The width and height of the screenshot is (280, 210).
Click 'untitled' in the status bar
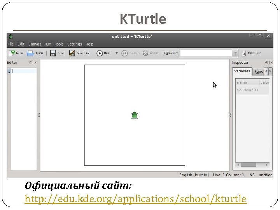point(266,175)
